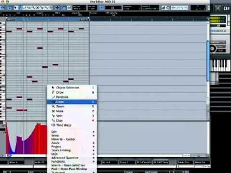231x173 pixels.
Task: Select the magnifier Zoom tool in toolbar
Action: click(33, 8)
